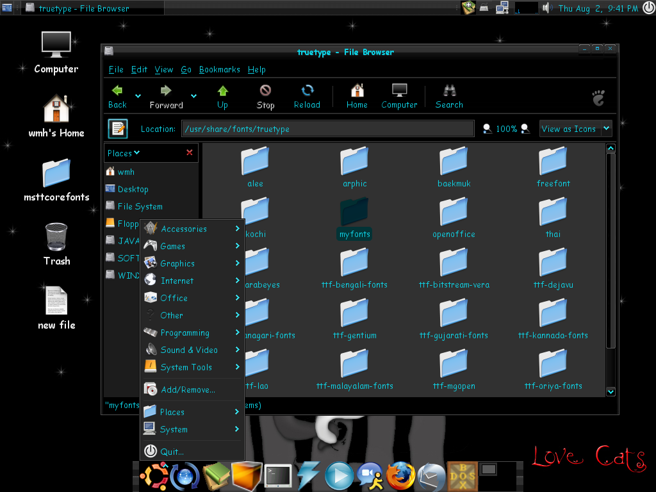The height and width of the screenshot is (492, 656).
Task: Launch the terminal from the dock
Action: pos(278,476)
